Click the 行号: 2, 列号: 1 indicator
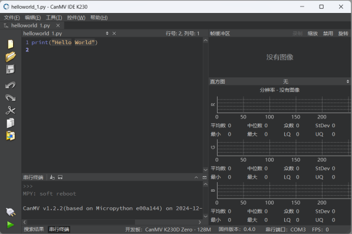 (x=183, y=34)
